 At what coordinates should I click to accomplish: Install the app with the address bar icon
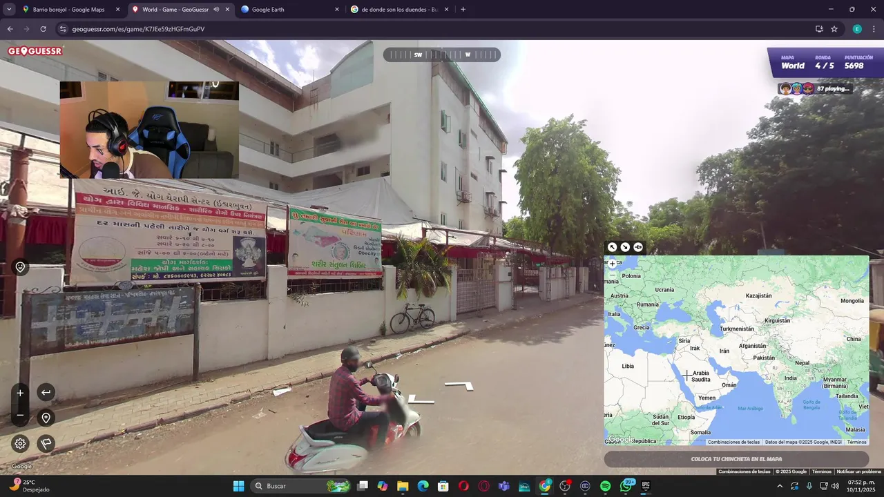[819, 29]
